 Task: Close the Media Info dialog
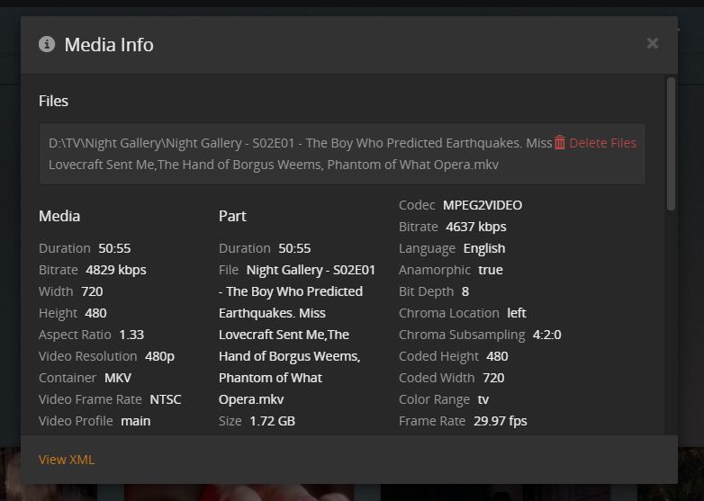click(653, 43)
